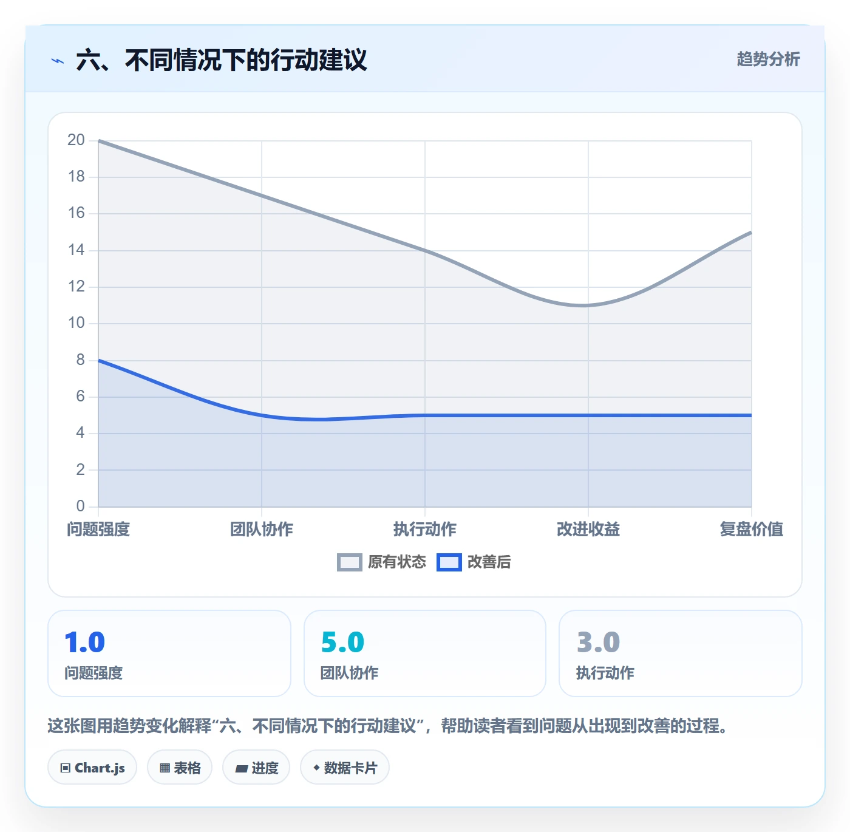
Task: Click the y-axis value 0
Action: [80, 506]
